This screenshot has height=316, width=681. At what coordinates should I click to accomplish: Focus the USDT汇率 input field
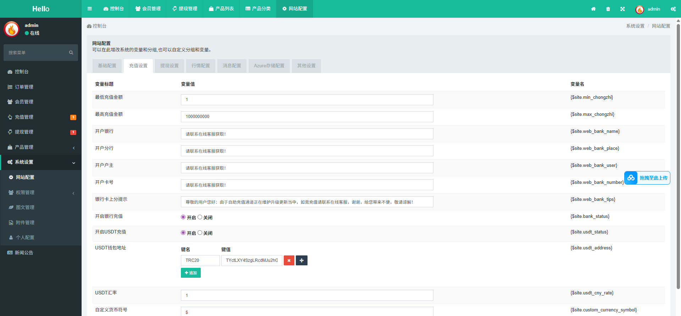[307, 295]
